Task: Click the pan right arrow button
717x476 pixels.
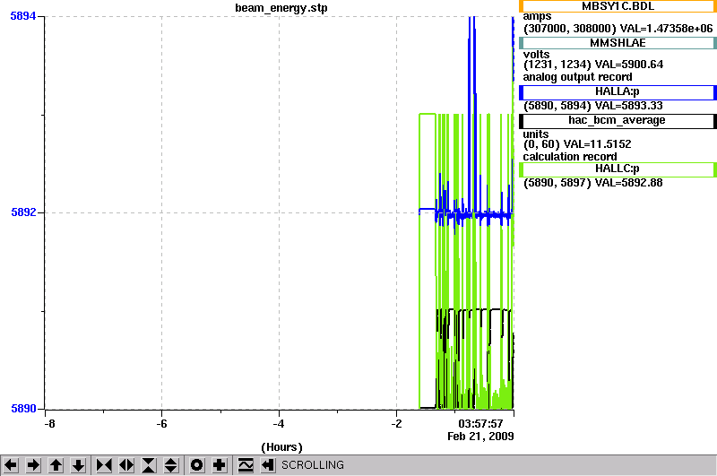Action: (x=33, y=465)
